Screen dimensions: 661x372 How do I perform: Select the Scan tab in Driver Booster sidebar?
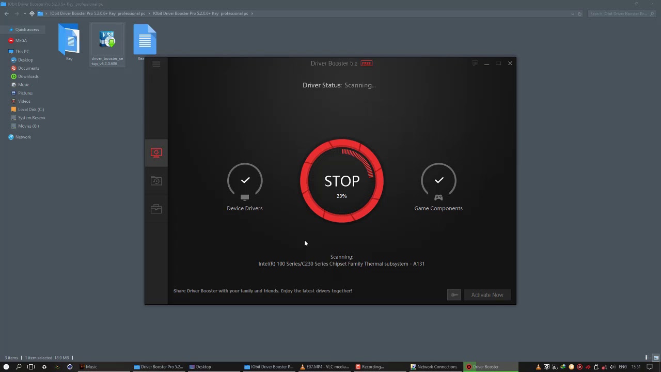(x=156, y=152)
